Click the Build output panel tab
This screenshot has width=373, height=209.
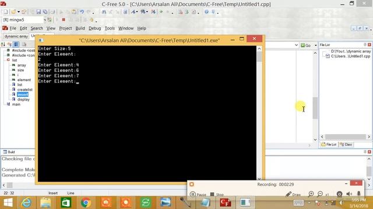[x=9, y=152]
